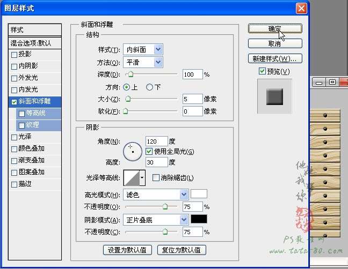This screenshot has width=348, height=269.
Task: Select the 投影 list entry label
Action: point(25,54)
